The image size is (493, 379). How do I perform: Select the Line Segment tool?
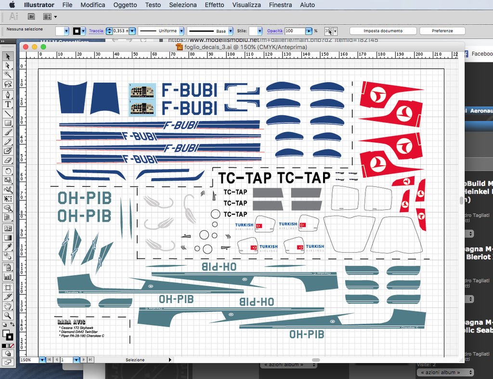(x=8, y=113)
